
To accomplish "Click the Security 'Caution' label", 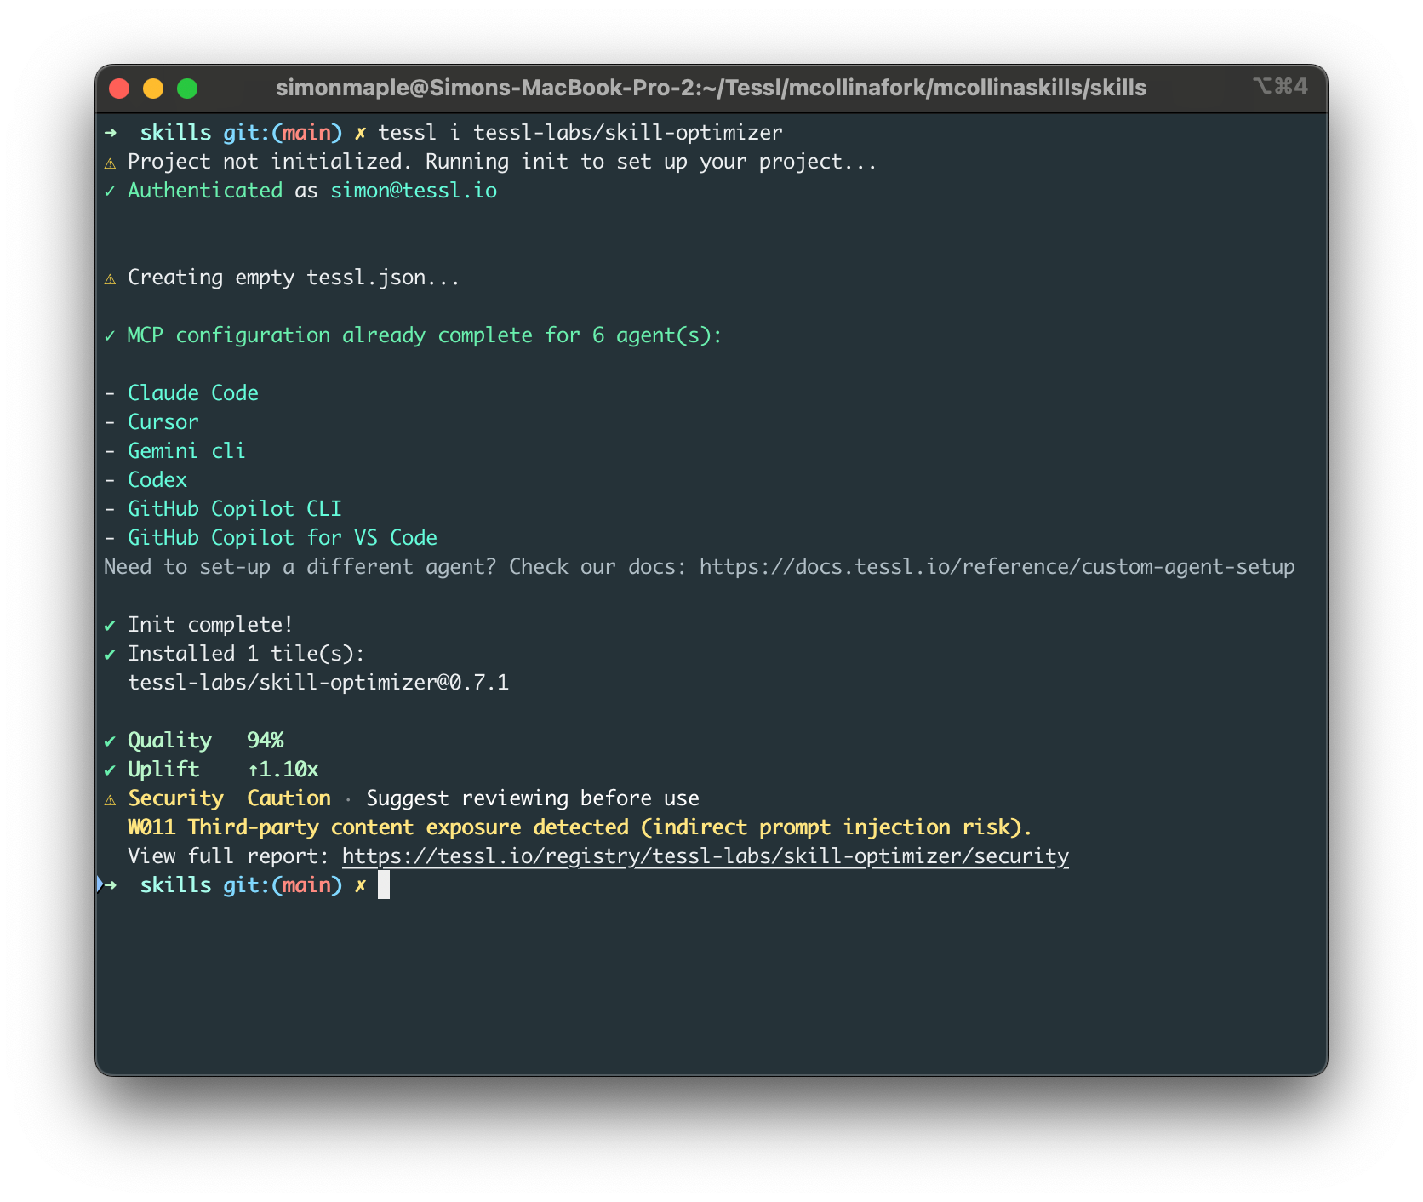I will (x=289, y=798).
